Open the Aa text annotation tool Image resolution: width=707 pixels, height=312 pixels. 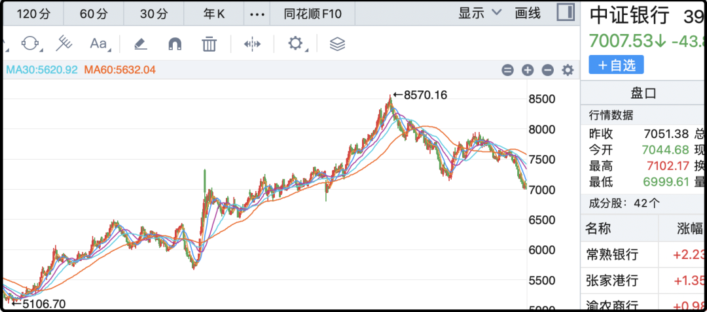click(x=98, y=43)
